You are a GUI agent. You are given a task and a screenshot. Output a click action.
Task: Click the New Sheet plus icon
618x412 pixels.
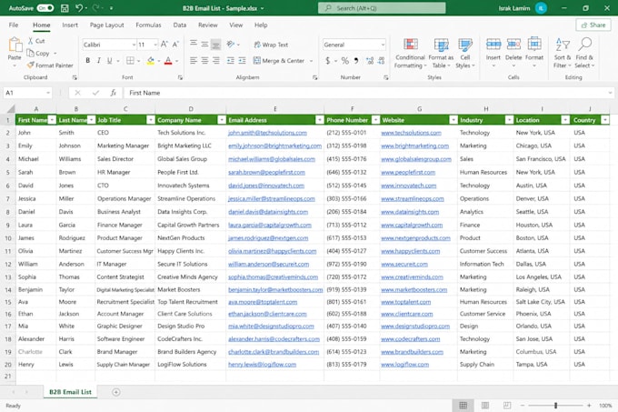coord(116,392)
